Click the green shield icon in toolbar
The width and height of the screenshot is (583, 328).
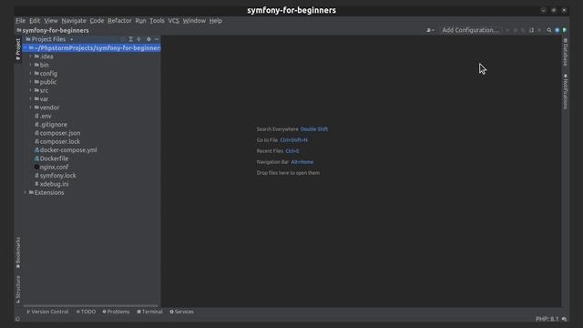click(x=565, y=30)
